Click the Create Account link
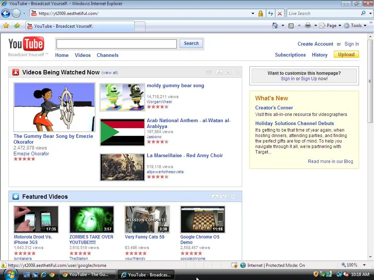374x280 pixels. 315,44
